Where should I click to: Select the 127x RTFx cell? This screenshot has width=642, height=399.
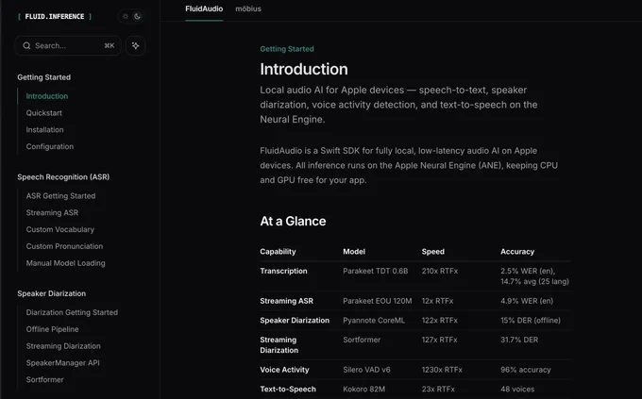(x=440, y=341)
